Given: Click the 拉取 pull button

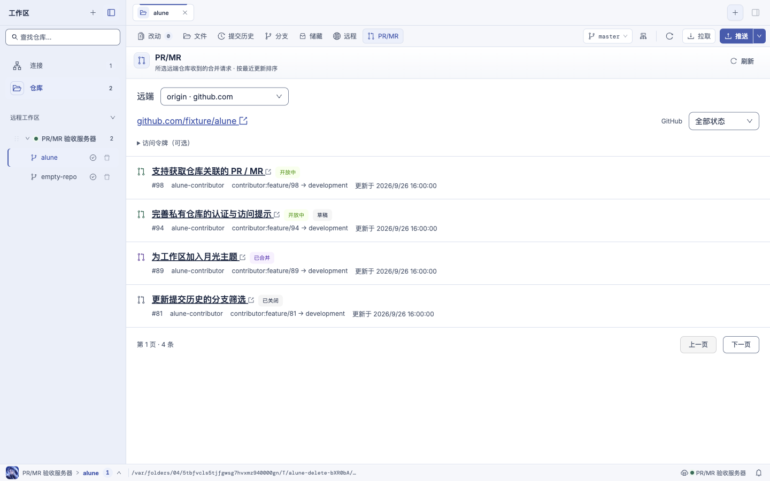Looking at the screenshot, I should click(x=699, y=36).
